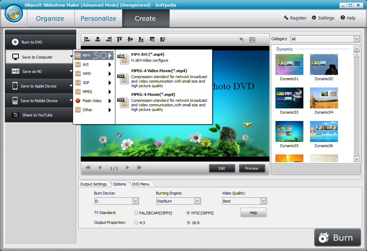The width and height of the screenshot is (367, 251).
Task: Click the Help button in Options
Action: click(x=253, y=213)
